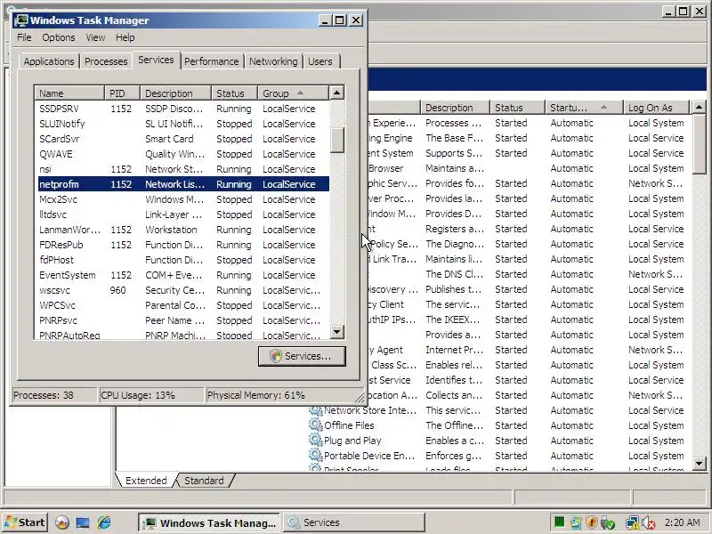Sort Task Manager list by Status column

pyautogui.click(x=234, y=93)
